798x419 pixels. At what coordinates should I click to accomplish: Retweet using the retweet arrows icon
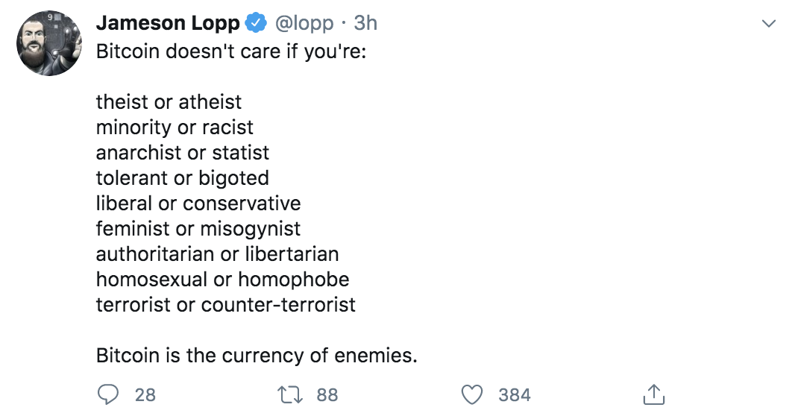tap(292, 394)
